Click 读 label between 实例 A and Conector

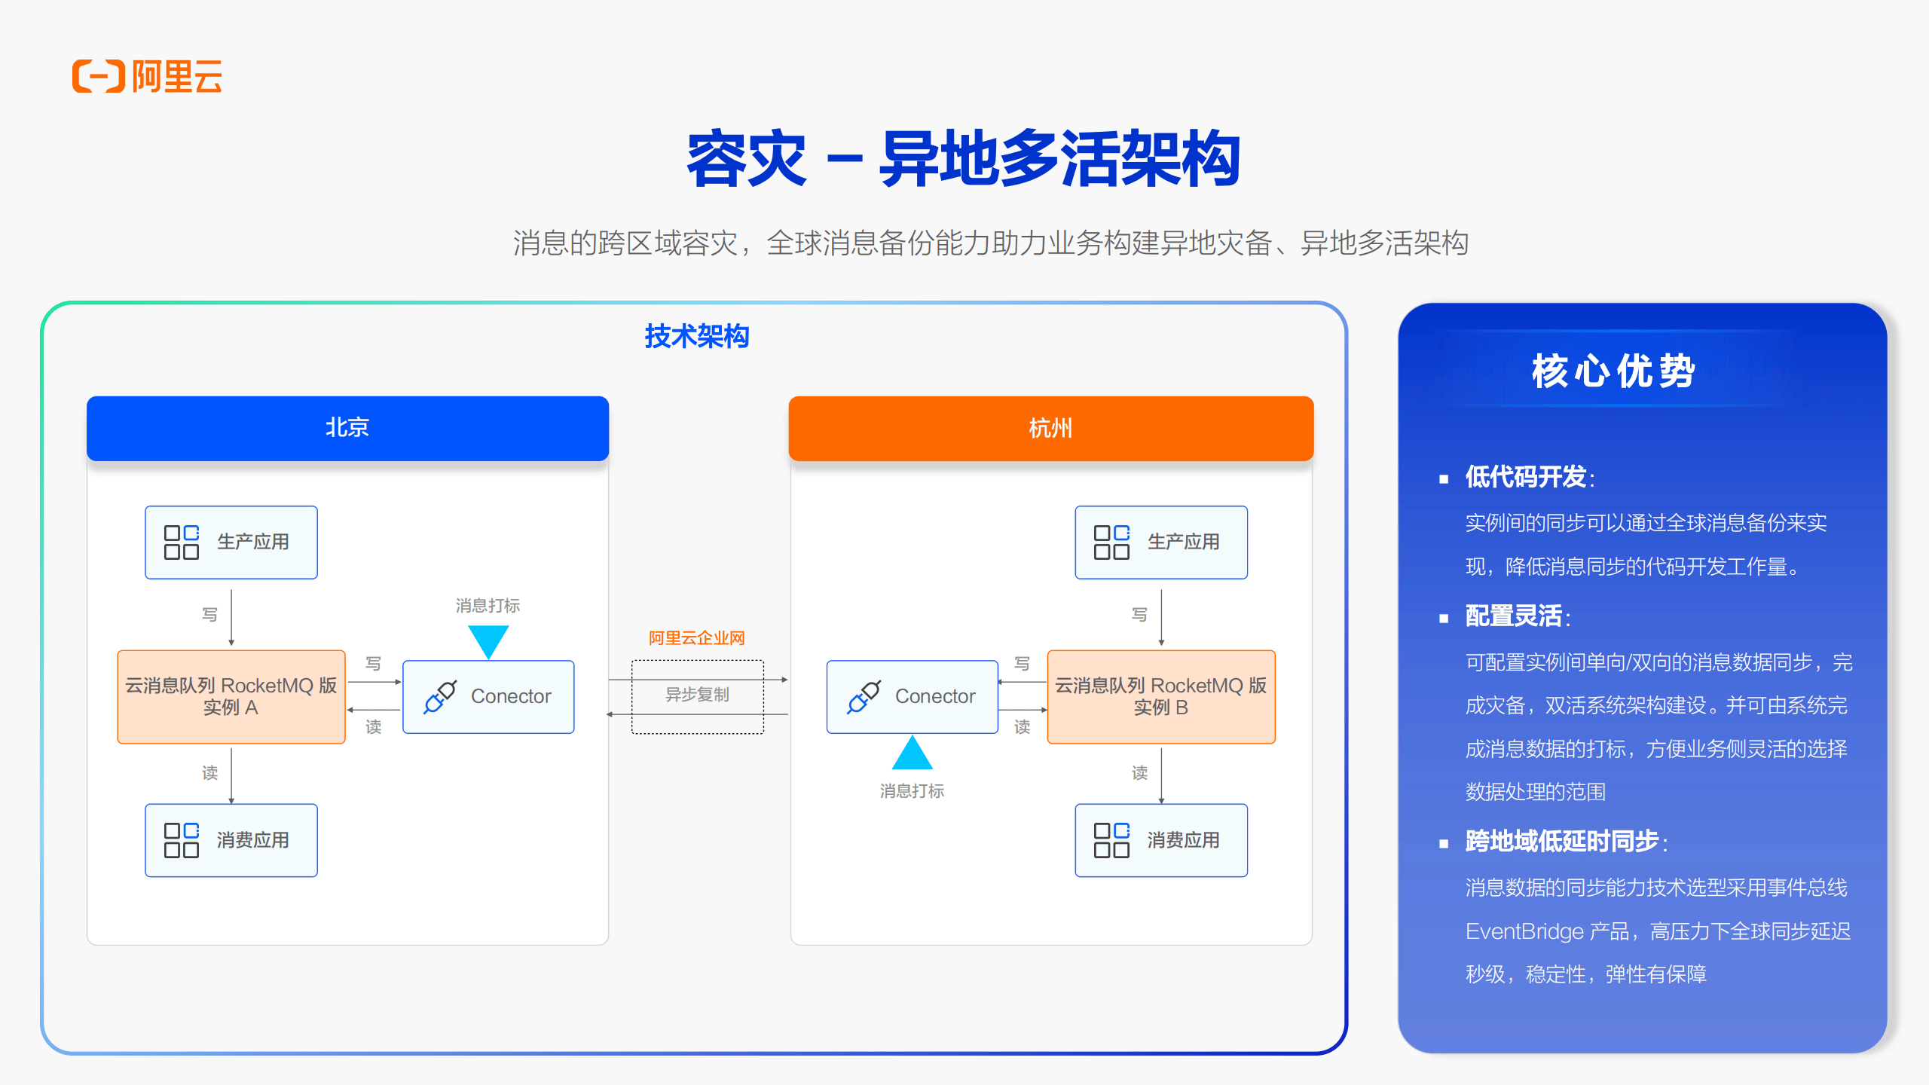[x=374, y=727]
